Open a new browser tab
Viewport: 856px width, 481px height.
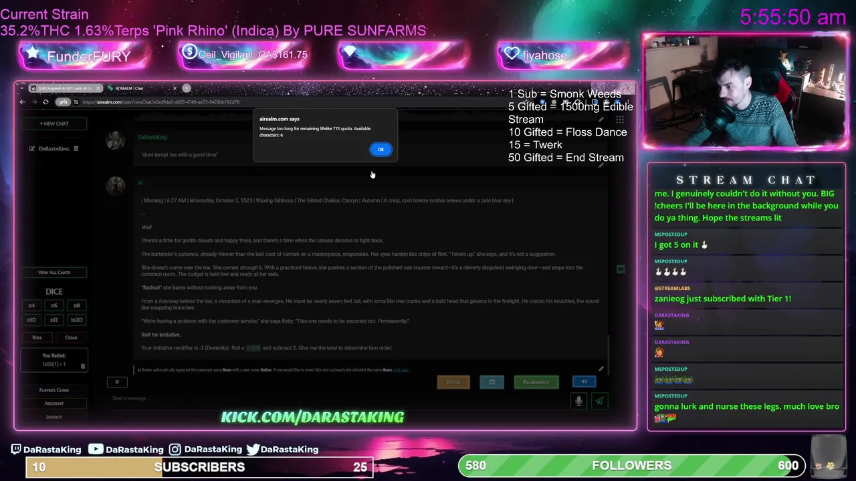[187, 88]
